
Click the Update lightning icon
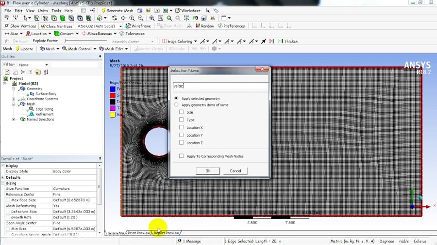(x=17, y=49)
